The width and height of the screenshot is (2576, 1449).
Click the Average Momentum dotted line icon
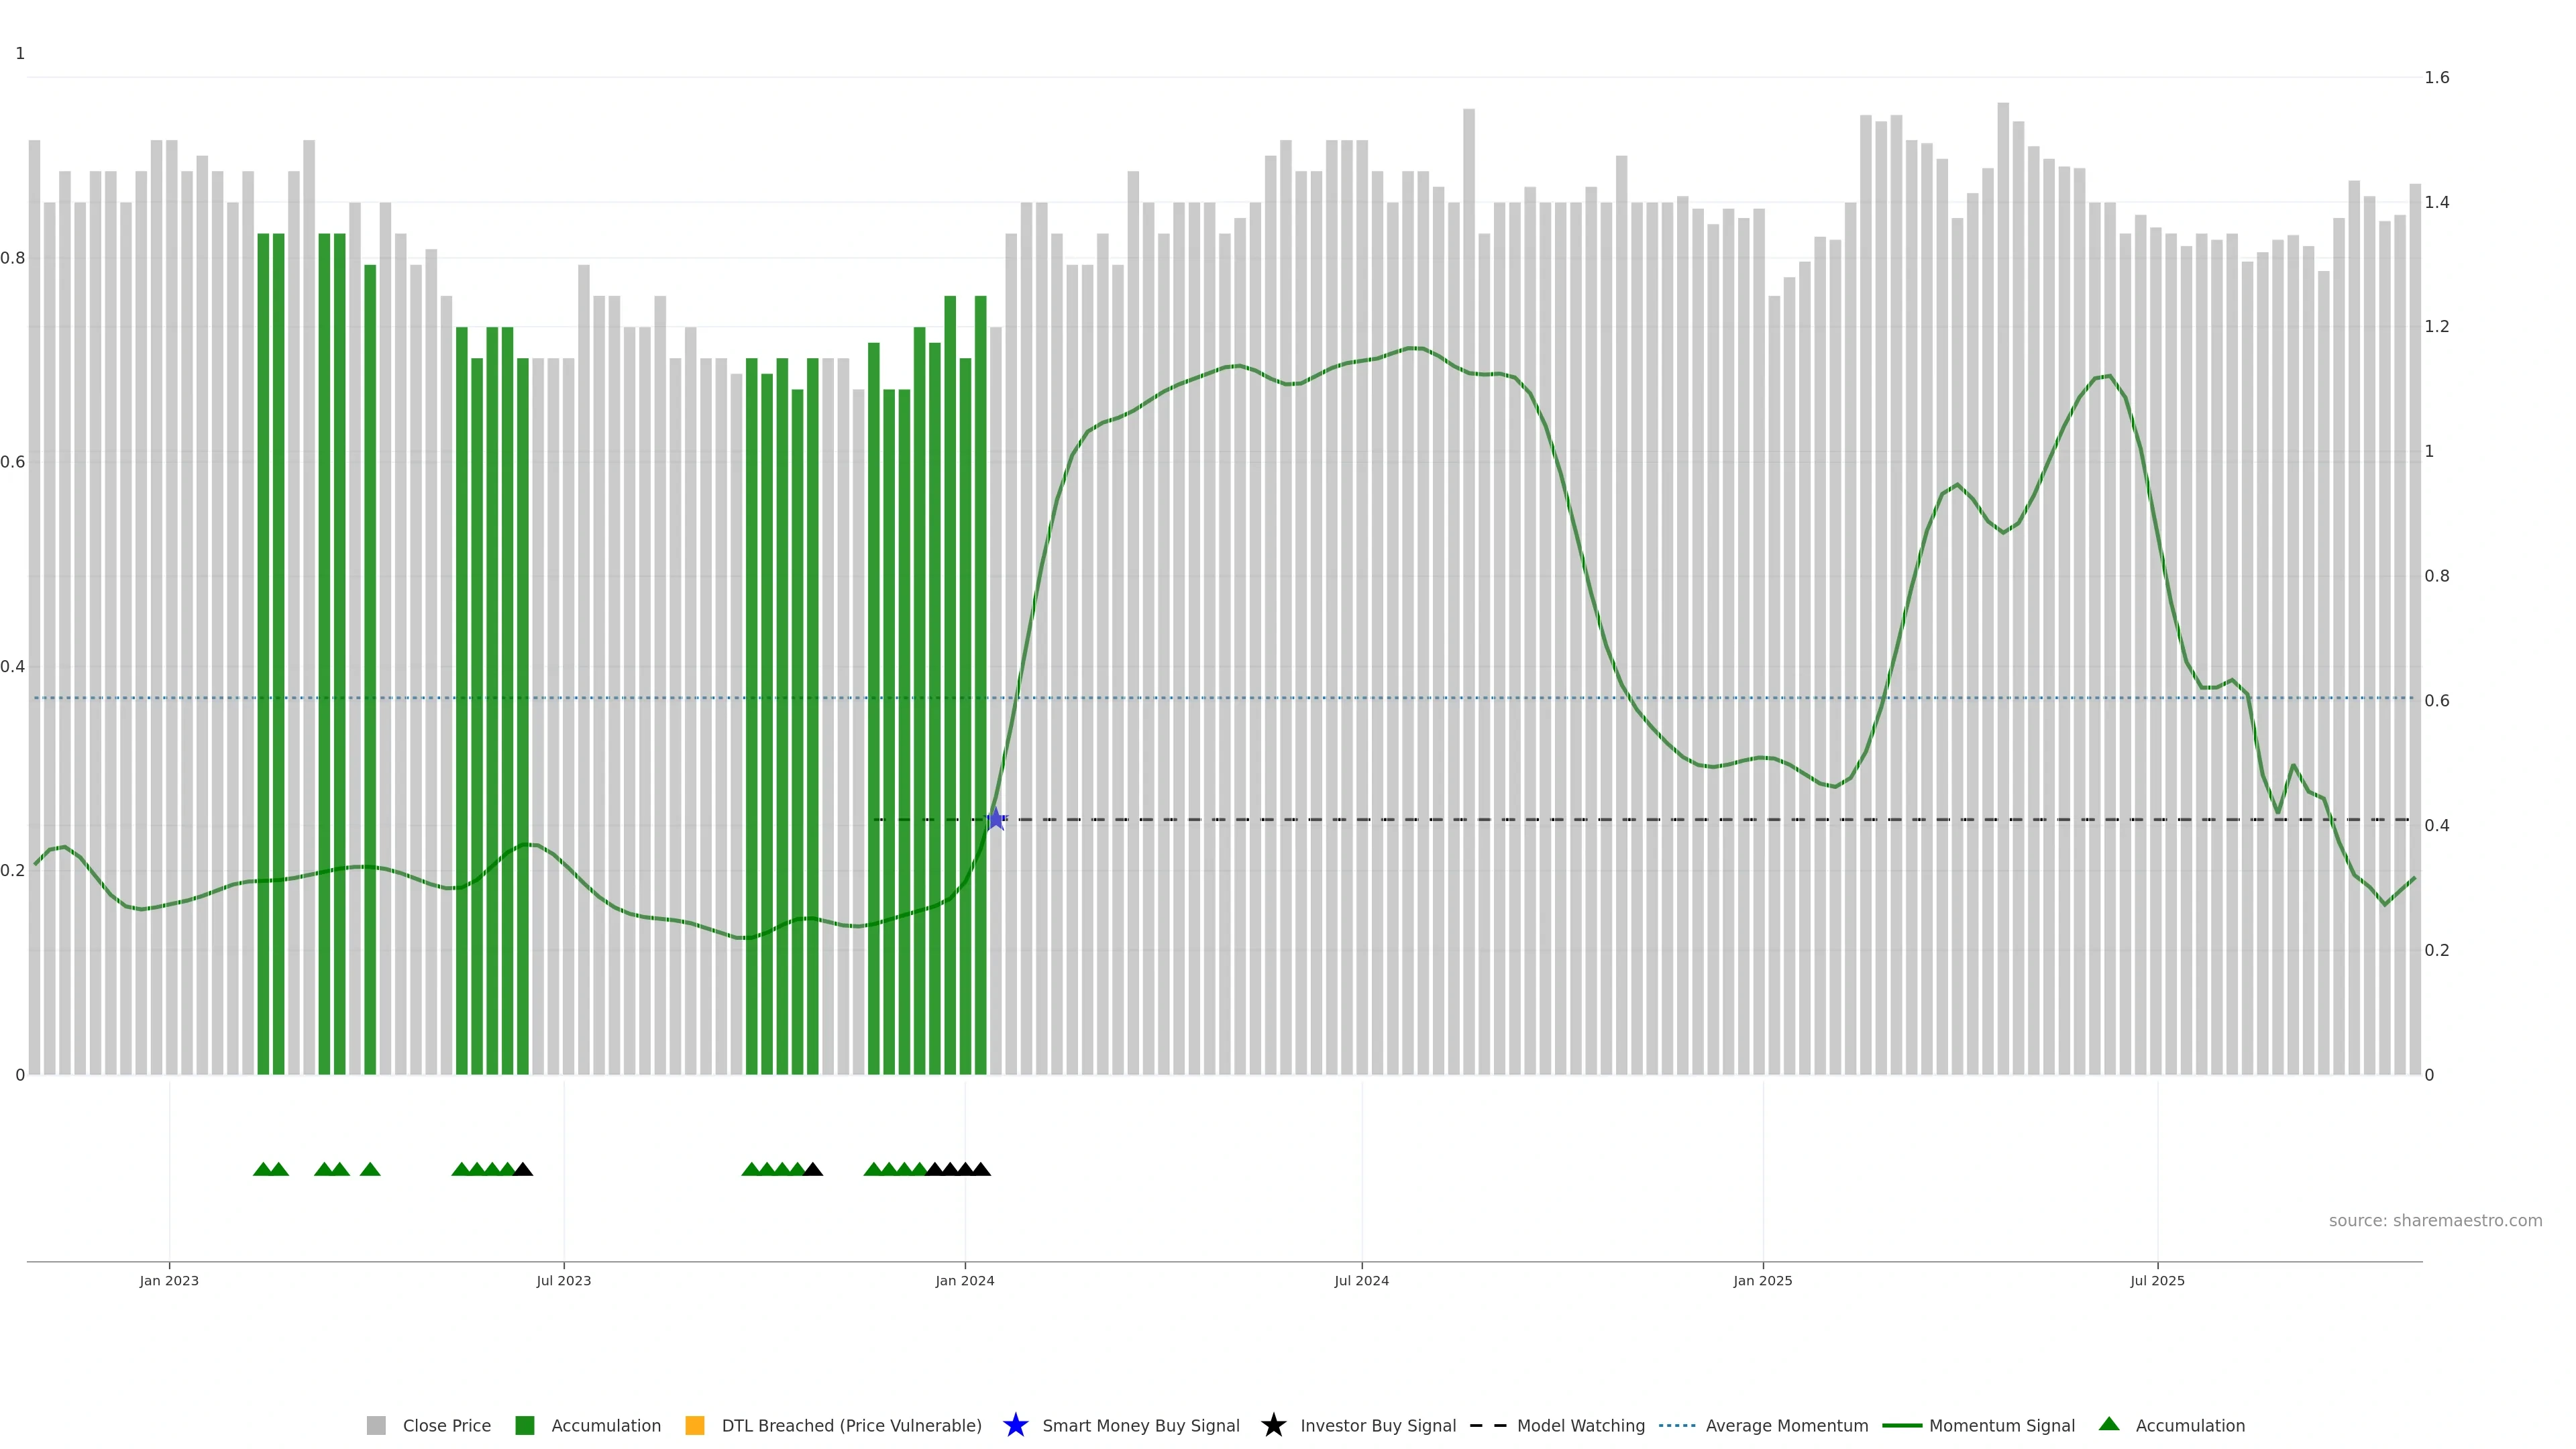tap(1677, 1425)
